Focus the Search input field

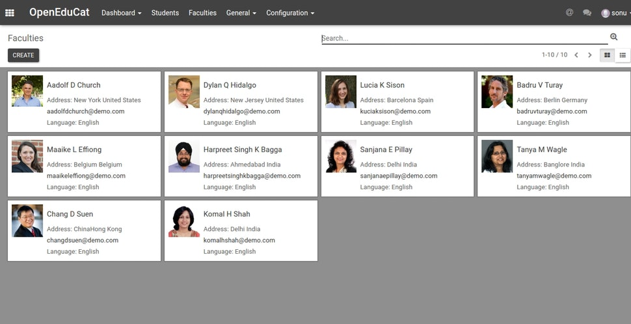coord(465,38)
